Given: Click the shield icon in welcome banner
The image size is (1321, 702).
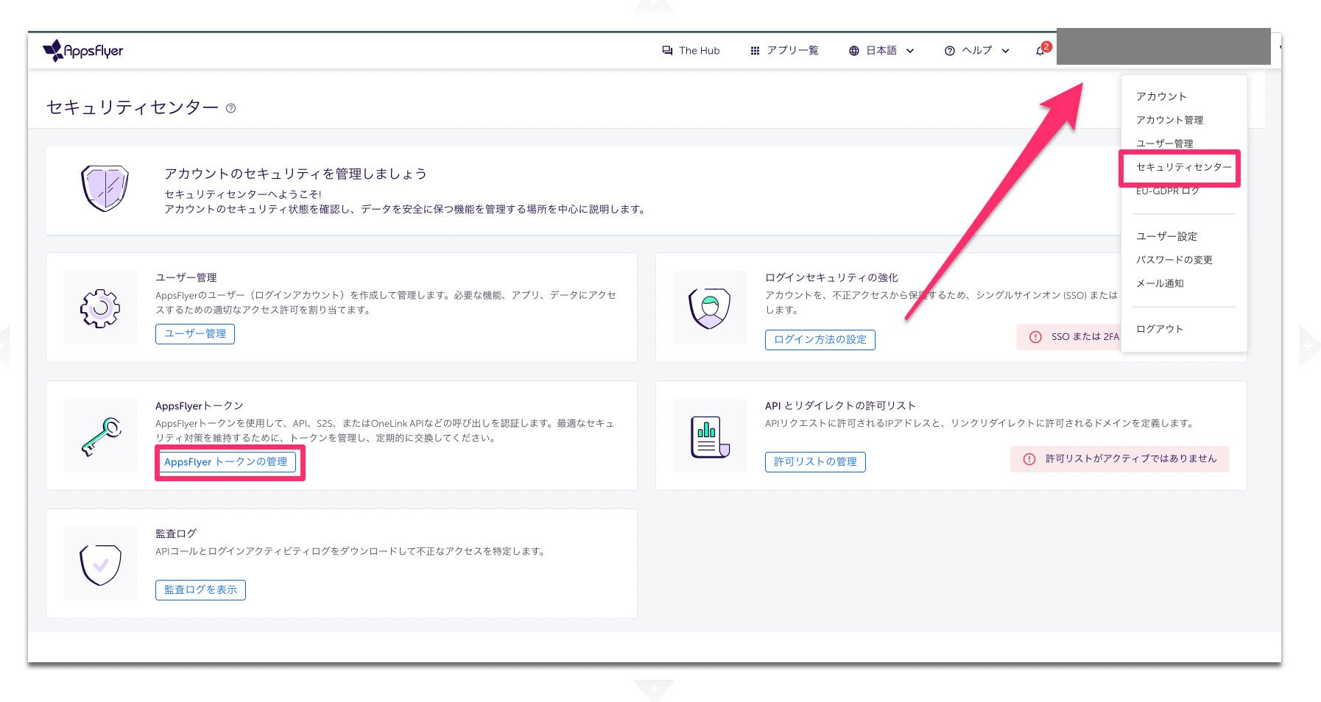Looking at the screenshot, I should (x=105, y=188).
